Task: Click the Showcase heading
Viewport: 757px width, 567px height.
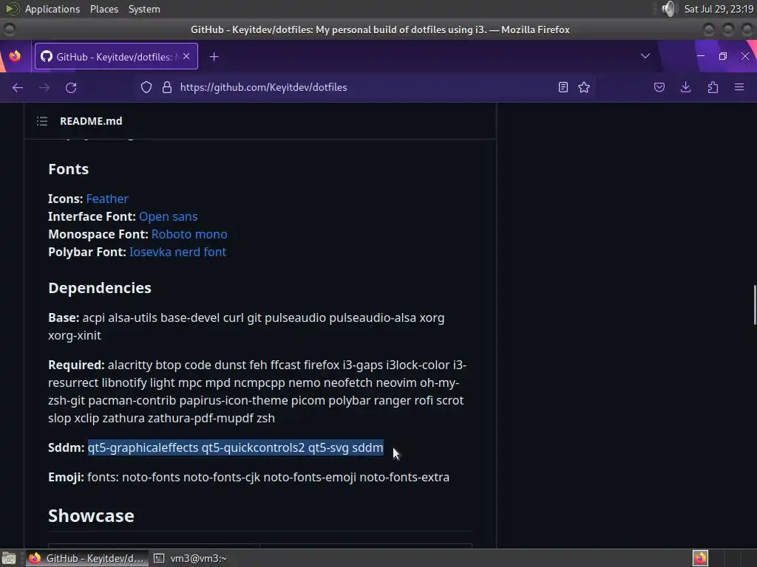Action: (91, 516)
